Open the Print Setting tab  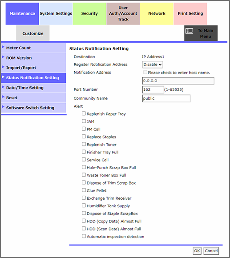pyautogui.click(x=190, y=14)
